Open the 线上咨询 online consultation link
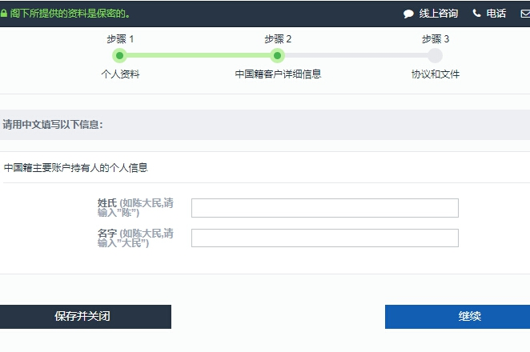This screenshot has height=352, width=530. [x=439, y=14]
